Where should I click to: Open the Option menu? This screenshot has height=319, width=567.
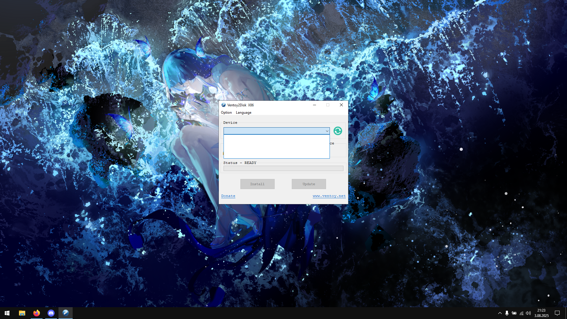[226, 113]
